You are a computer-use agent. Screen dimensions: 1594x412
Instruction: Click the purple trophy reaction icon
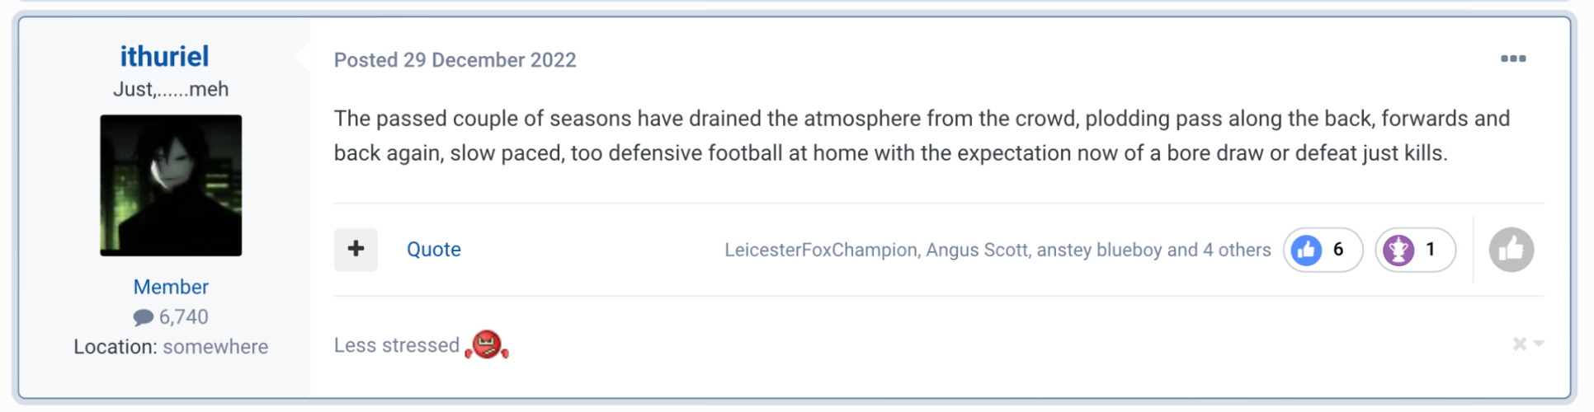[x=1398, y=250]
